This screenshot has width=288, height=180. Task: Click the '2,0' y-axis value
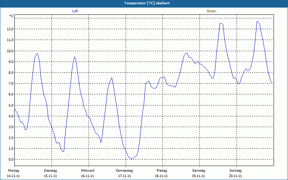11,138
